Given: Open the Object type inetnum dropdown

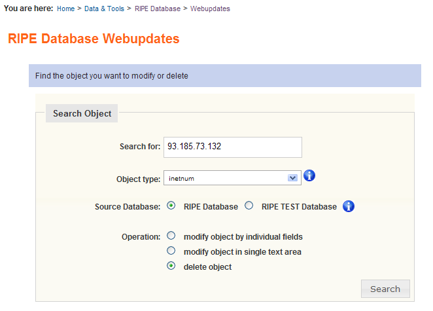Looking at the screenshot, I should (x=232, y=178).
